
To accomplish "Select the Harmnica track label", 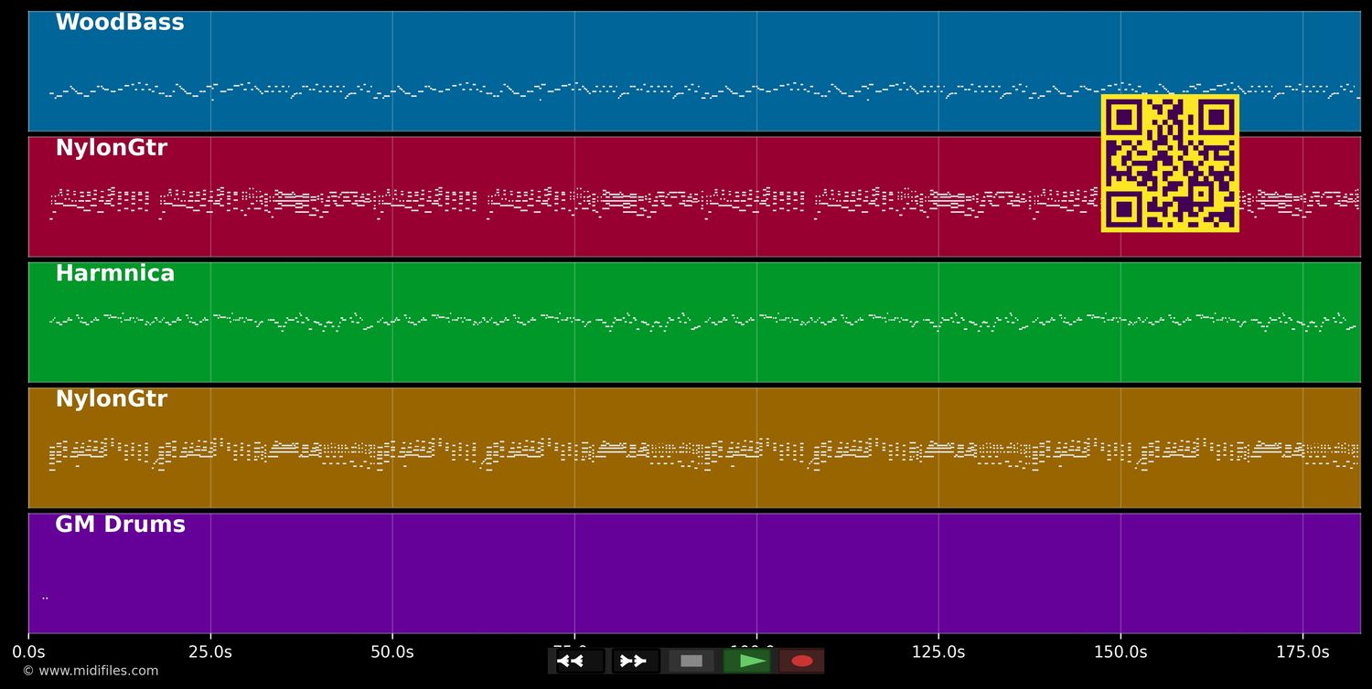I will click(x=114, y=274).
